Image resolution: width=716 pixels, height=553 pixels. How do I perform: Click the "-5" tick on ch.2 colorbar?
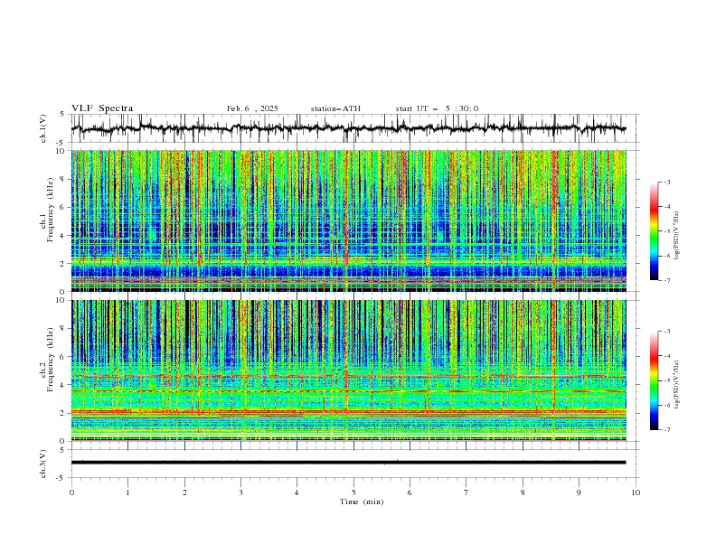[x=666, y=380]
